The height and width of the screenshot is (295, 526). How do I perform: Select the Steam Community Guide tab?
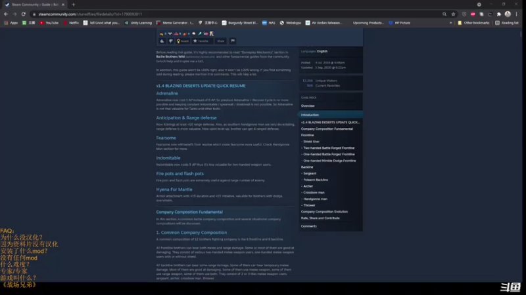point(34,5)
